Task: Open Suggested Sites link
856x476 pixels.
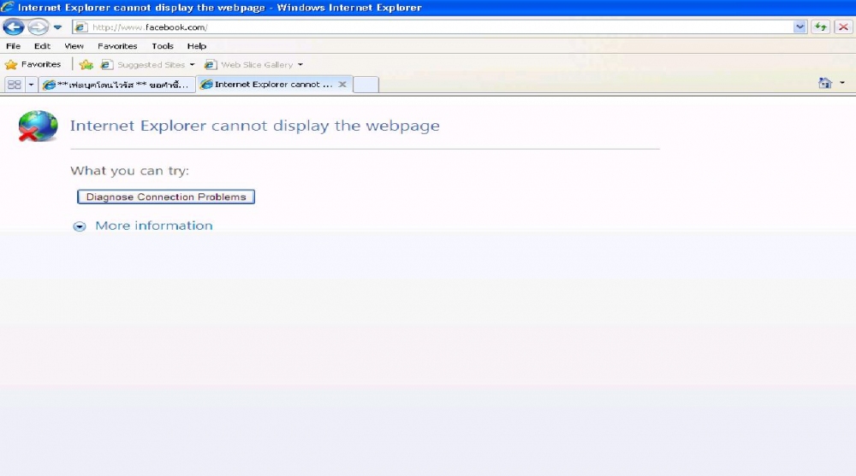Action: 152,65
